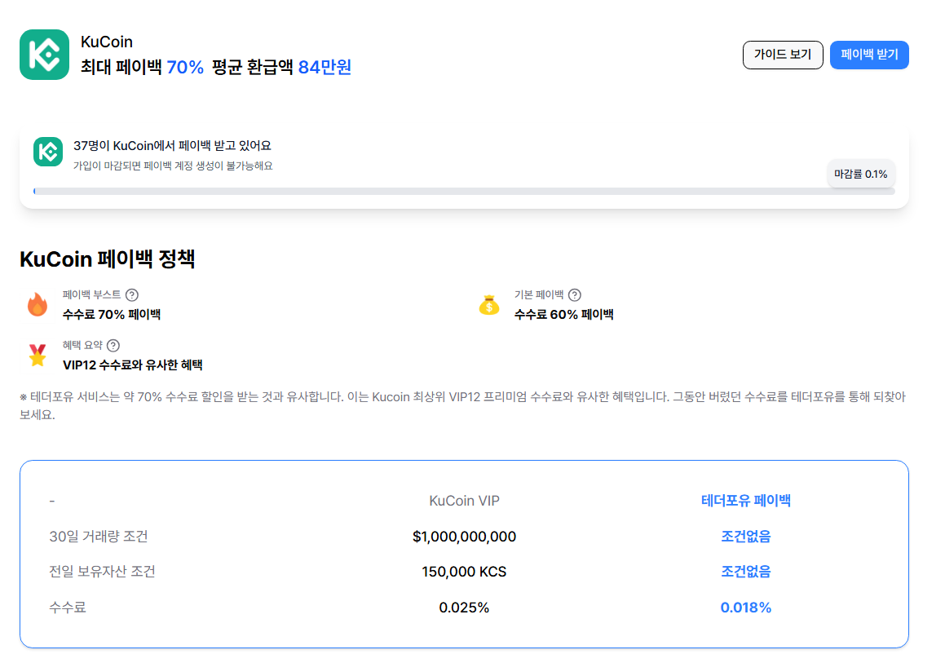Open the help tooltip for 혜택 요약
Screen dimensions: 945x663
(113, 345)
